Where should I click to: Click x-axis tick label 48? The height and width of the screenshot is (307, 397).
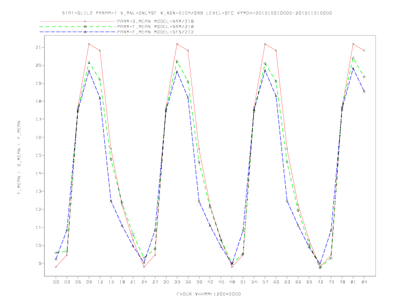click(x=232, y=282)
